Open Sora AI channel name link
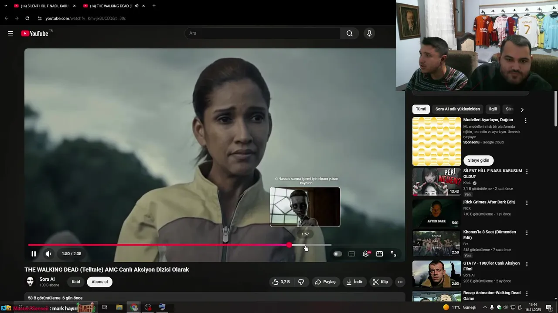This screenshot has width=558, height=313. pyautogui.click(x=47, y=279)
